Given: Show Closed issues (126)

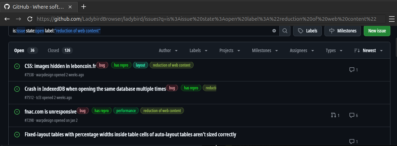Looking at the screenshot, I should (x=60, y=50).
